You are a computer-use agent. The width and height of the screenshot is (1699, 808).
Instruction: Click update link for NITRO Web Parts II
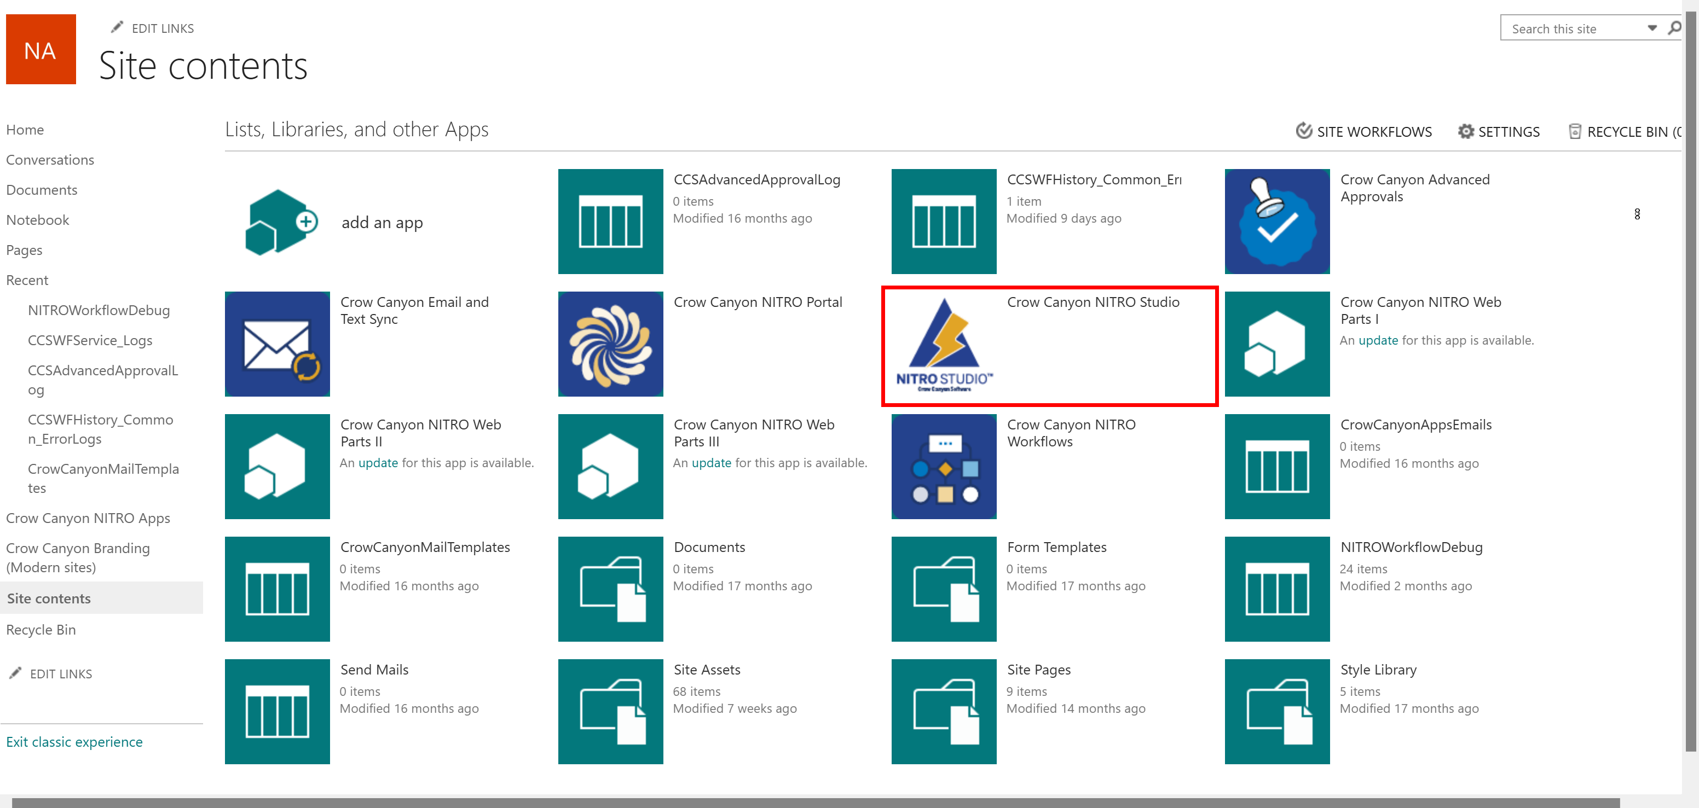pos(378,463)
